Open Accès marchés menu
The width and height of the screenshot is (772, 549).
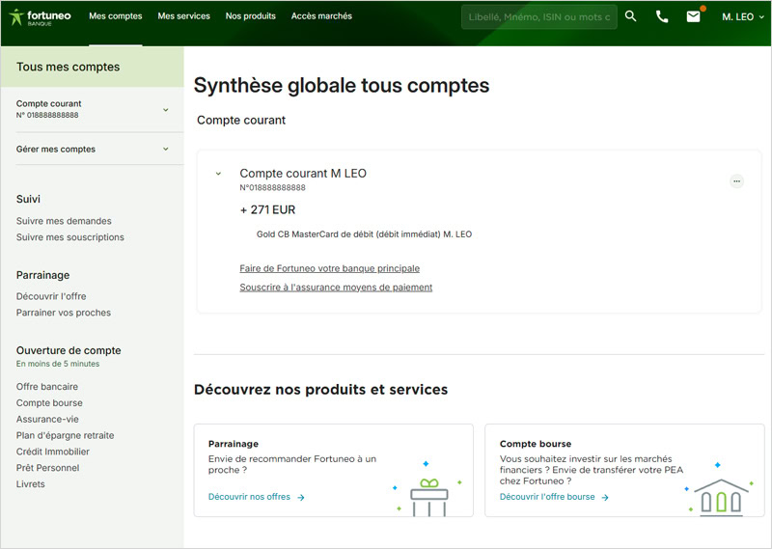(x=321, y=16)
